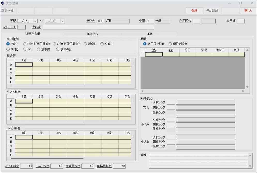Click the 利用区分 link label
Image resolution: width=257 pixels, height=173 pixels.
(x=185, y=21)
